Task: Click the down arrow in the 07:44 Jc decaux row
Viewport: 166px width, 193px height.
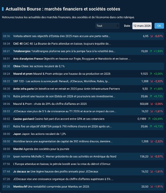Action: [x=151, y=171]
